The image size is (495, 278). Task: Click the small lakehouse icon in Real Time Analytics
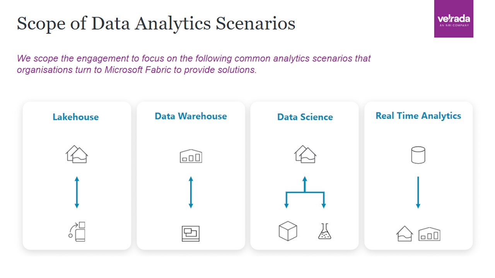[405, 234]
